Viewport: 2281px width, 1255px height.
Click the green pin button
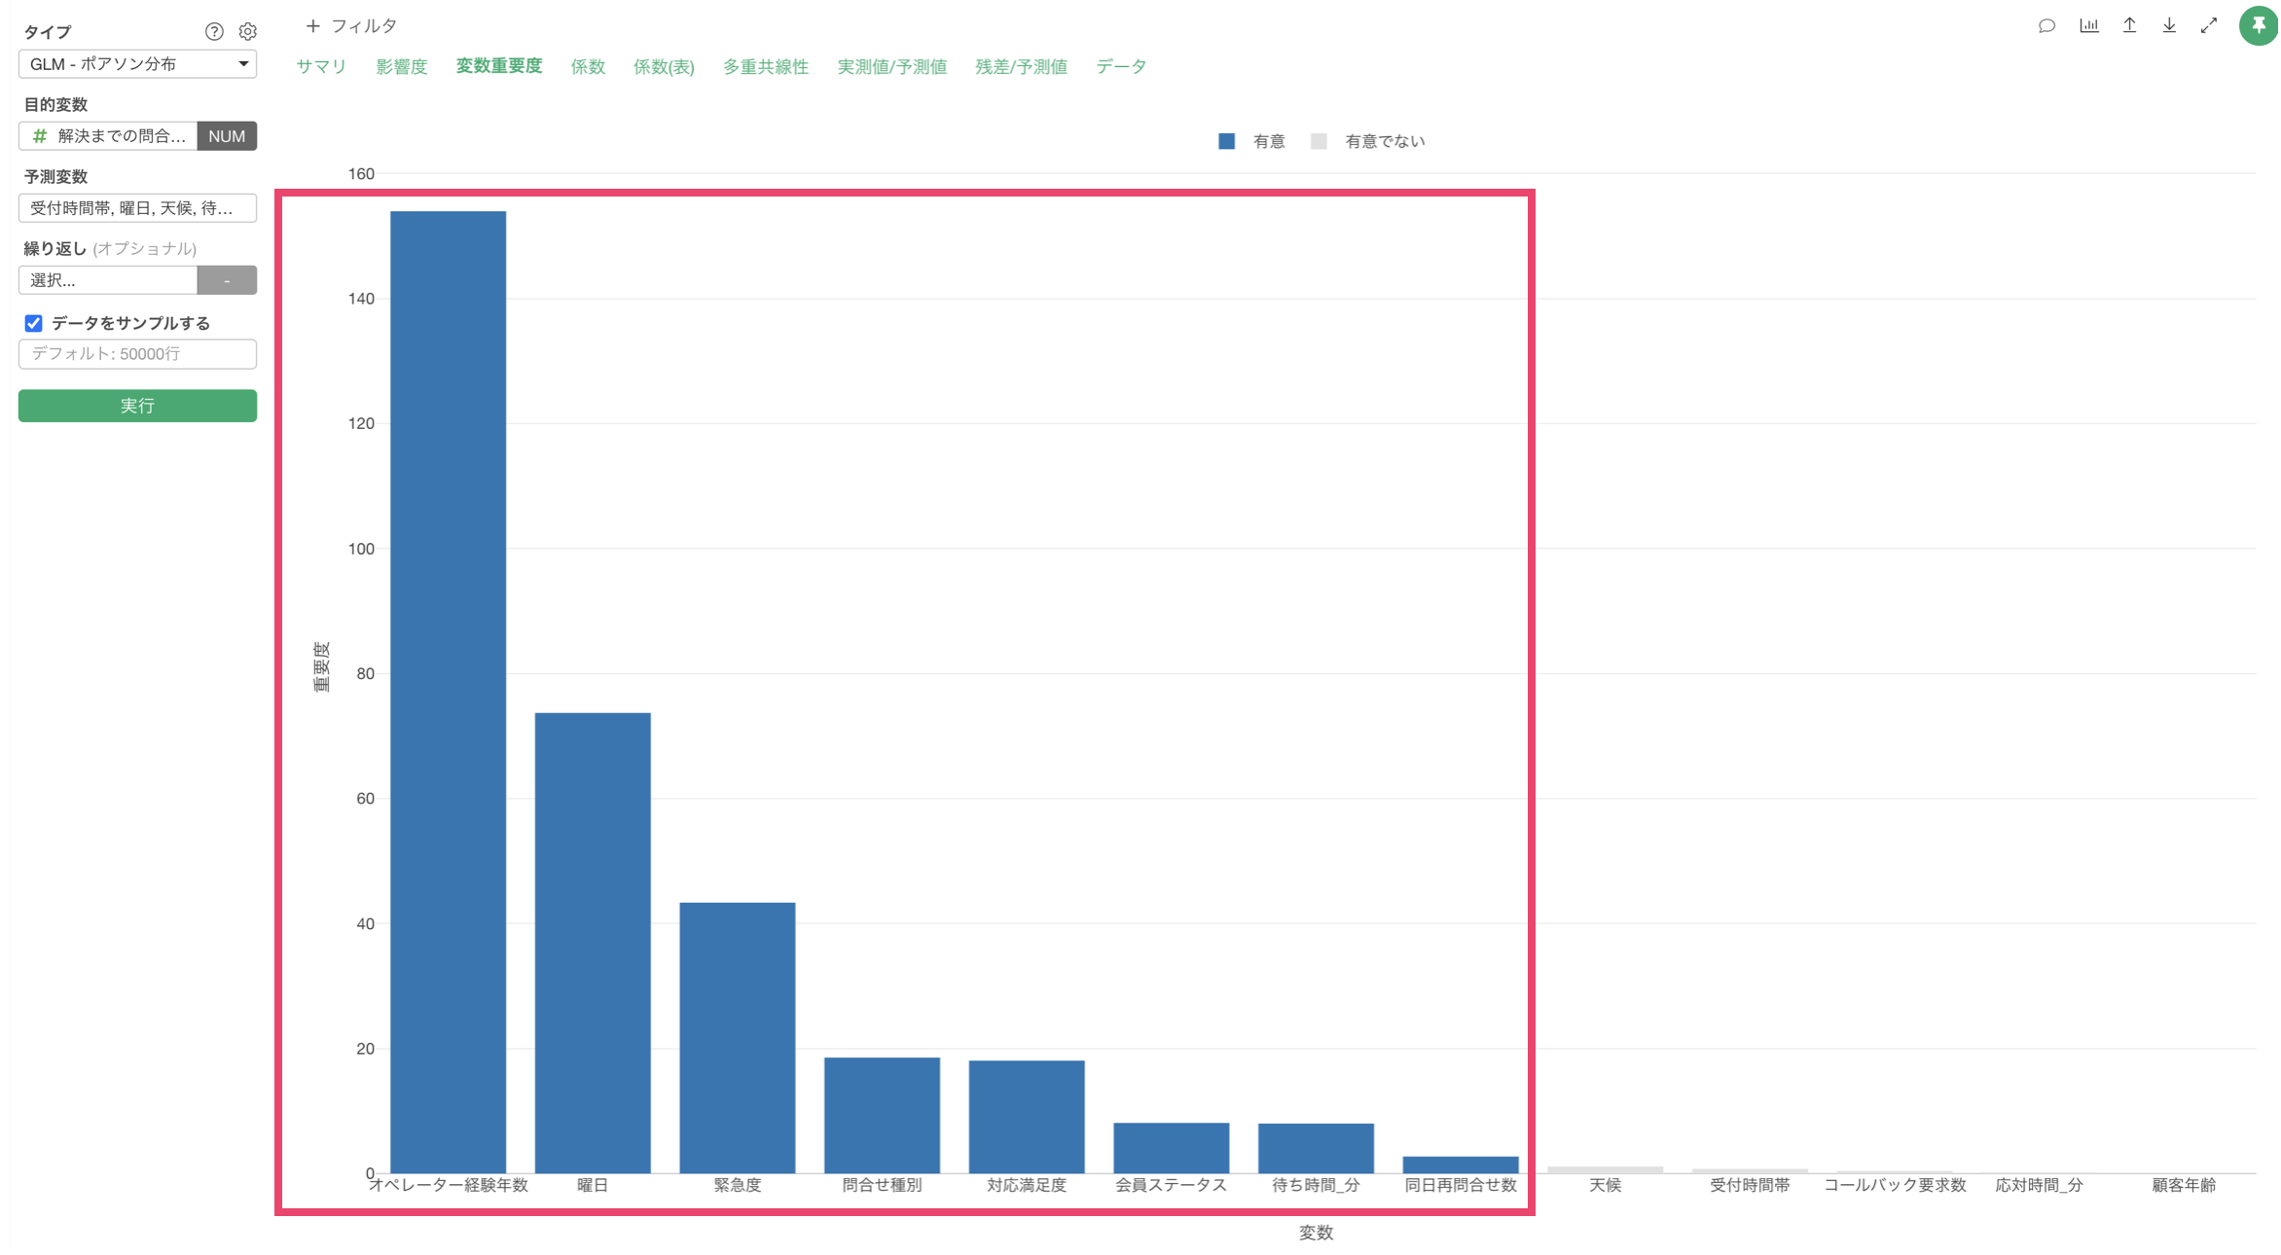coord(2259,25)
